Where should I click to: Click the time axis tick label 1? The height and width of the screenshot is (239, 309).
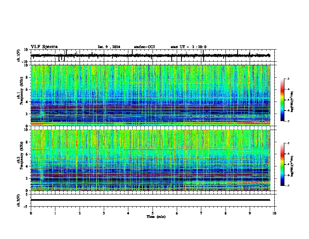point(55,213)
